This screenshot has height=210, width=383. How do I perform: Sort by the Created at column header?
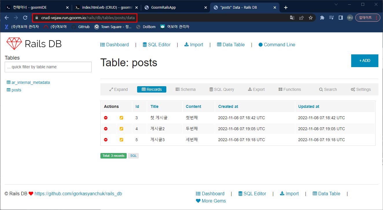228,106
